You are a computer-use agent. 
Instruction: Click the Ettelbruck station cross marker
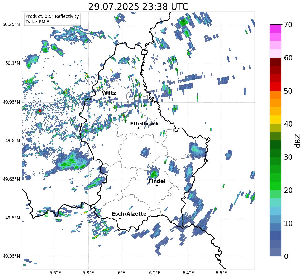pyautogui.click(x=138, y=128)
